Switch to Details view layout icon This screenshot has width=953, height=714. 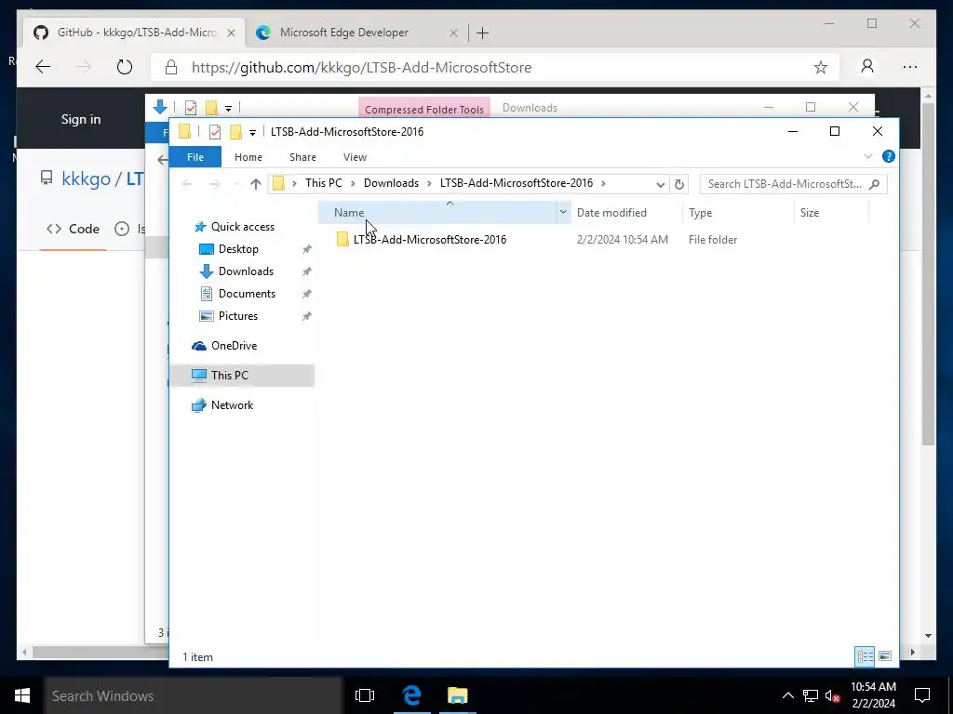coord(865,656)
